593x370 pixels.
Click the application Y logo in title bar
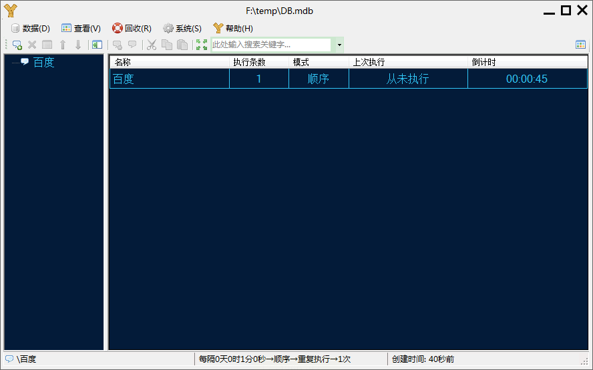pos(11,11)
